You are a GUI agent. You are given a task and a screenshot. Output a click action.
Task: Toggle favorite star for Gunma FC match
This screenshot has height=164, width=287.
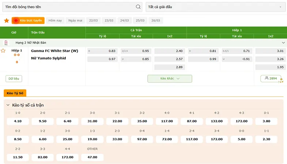[x=3, y=51]
